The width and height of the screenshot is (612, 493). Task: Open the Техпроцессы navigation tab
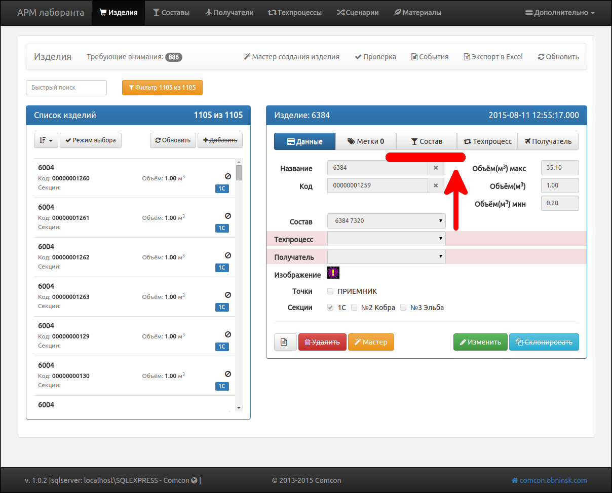294,13
